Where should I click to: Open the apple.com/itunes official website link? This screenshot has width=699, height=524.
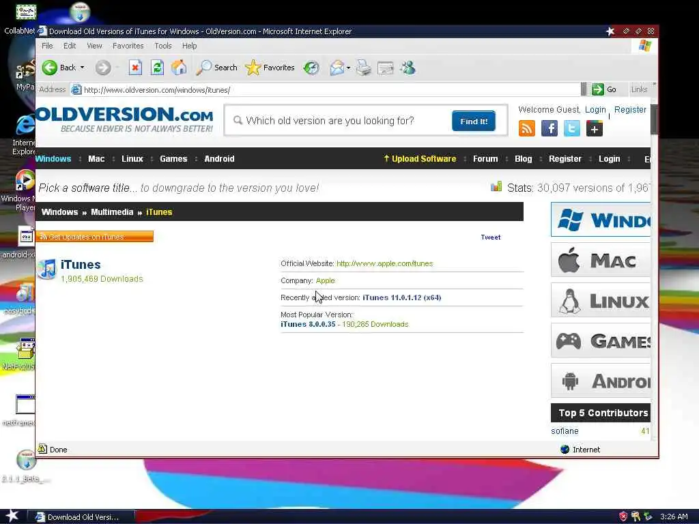385,263
